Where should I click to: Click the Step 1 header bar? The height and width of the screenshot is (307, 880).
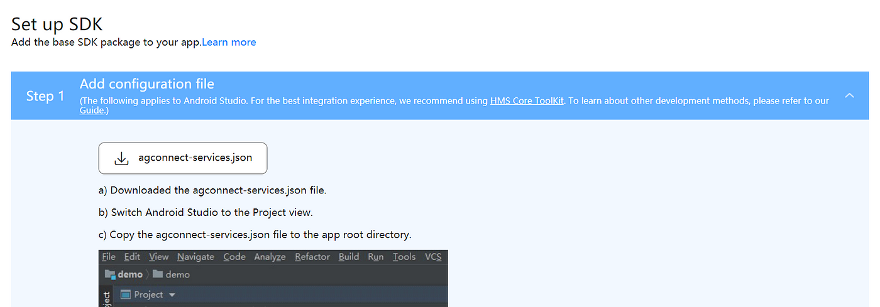(x=440, y=95)
